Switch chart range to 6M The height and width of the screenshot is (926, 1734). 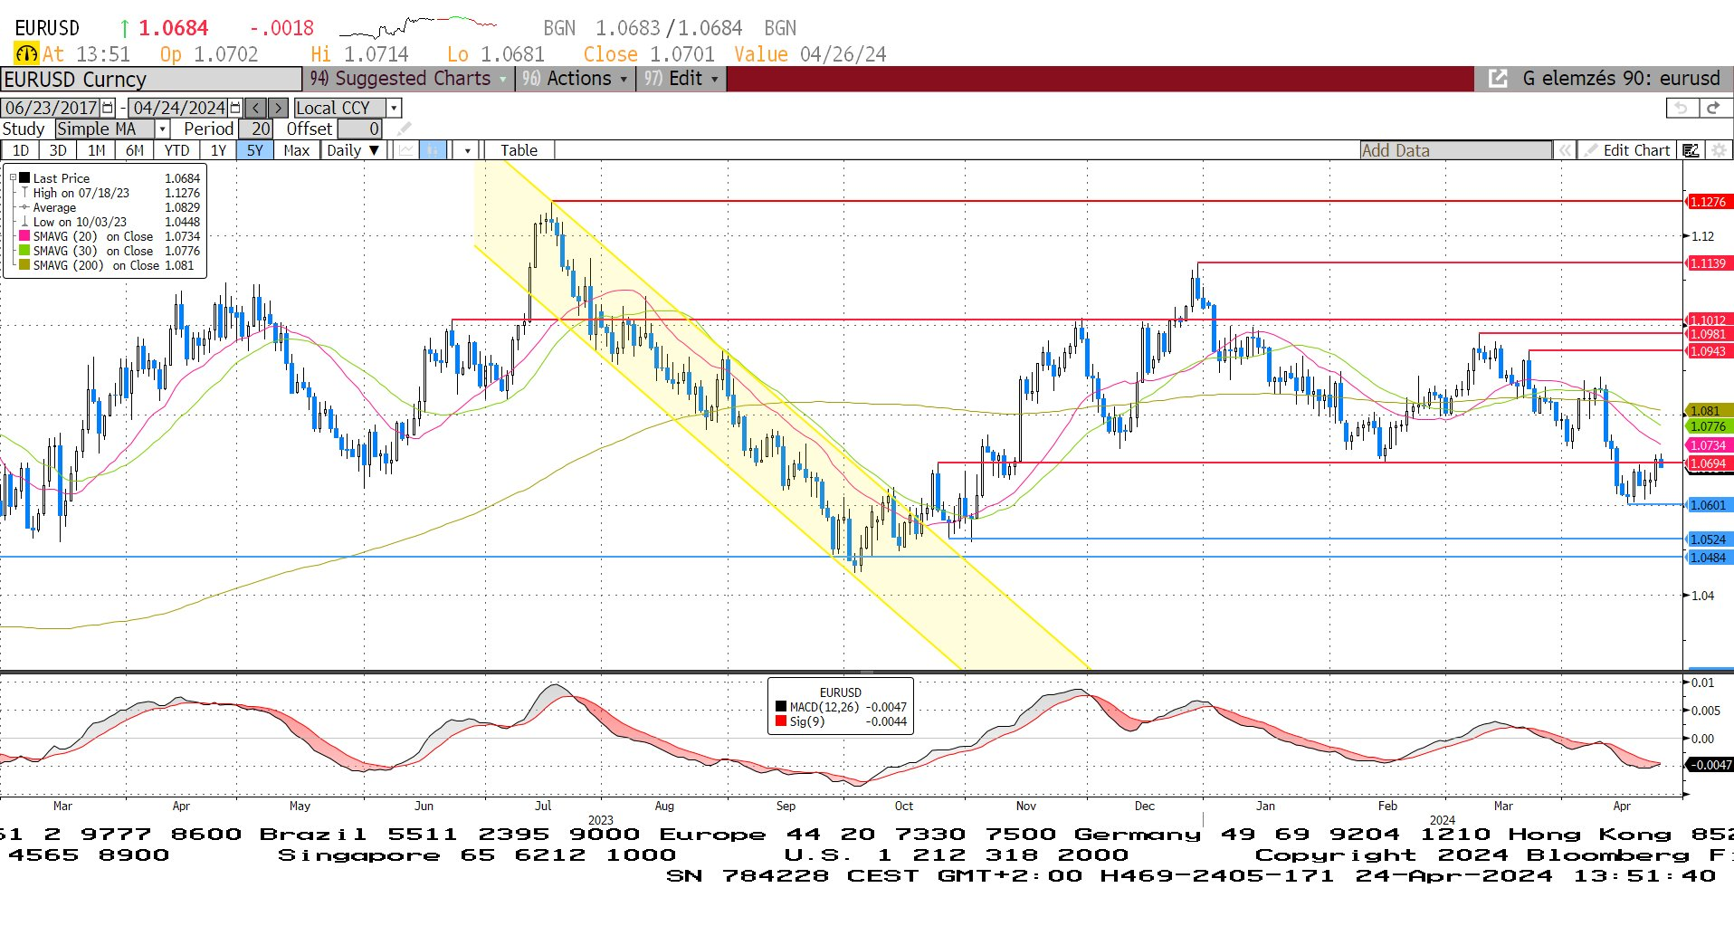135,150
